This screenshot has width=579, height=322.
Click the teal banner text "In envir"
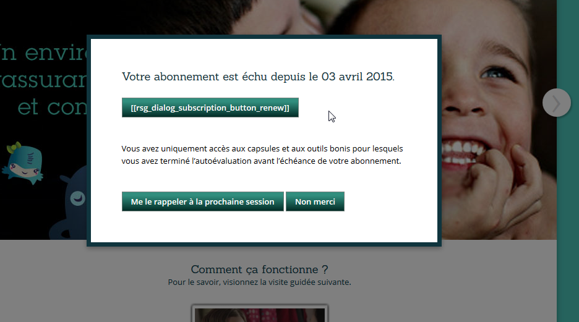tap(43, 53)
